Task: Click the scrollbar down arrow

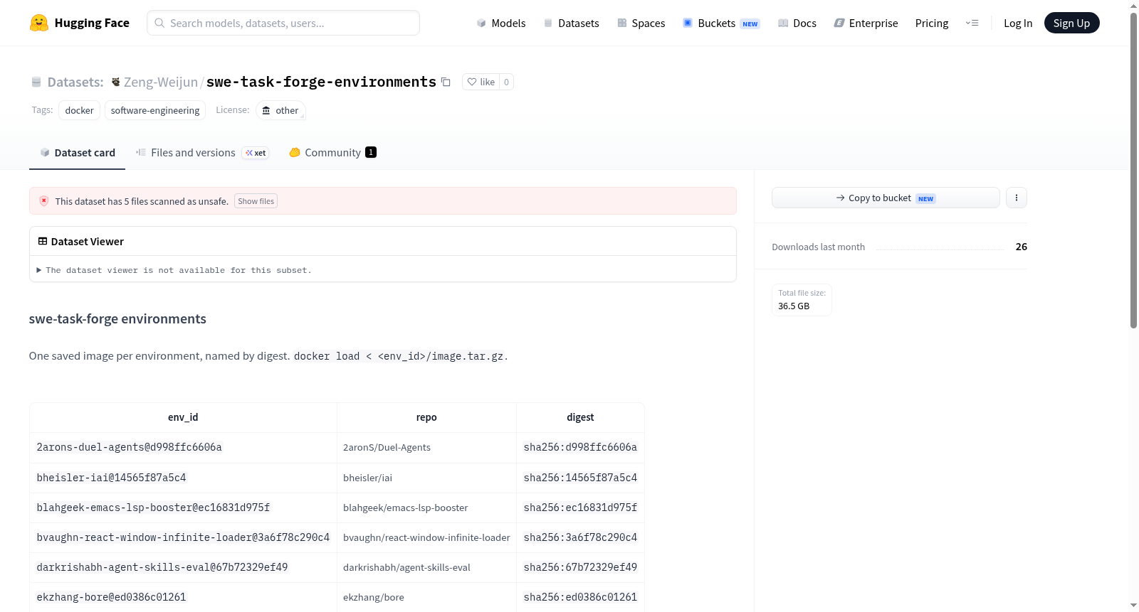Action: tap(1133, 606)
